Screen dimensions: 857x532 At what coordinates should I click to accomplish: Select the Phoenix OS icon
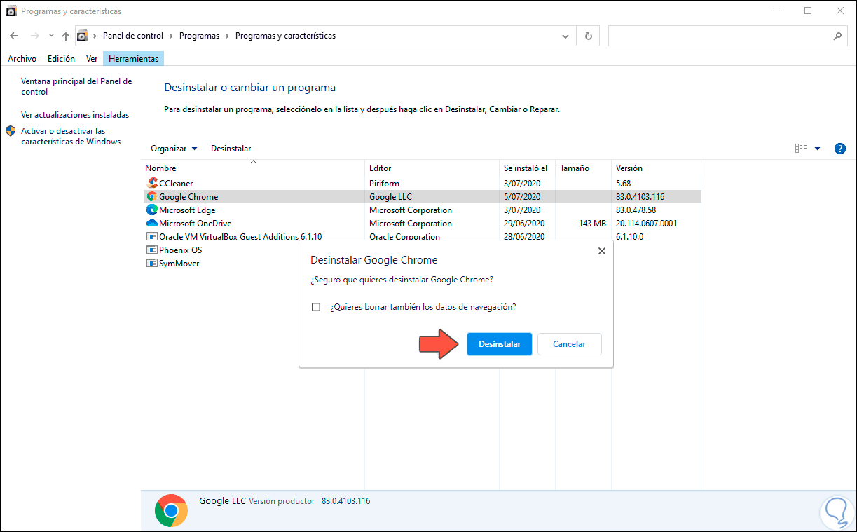point(151,250)
